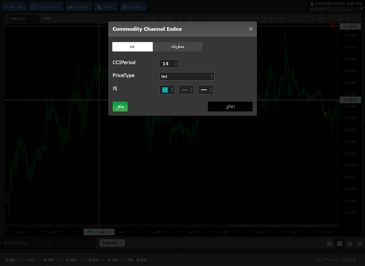The height and width of the screenshot is (266, 365).
Task: Select the D1 timeframe
Action: point(264,18)
